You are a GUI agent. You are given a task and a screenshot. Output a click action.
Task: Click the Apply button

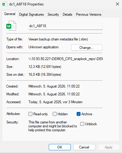point(109,147)
